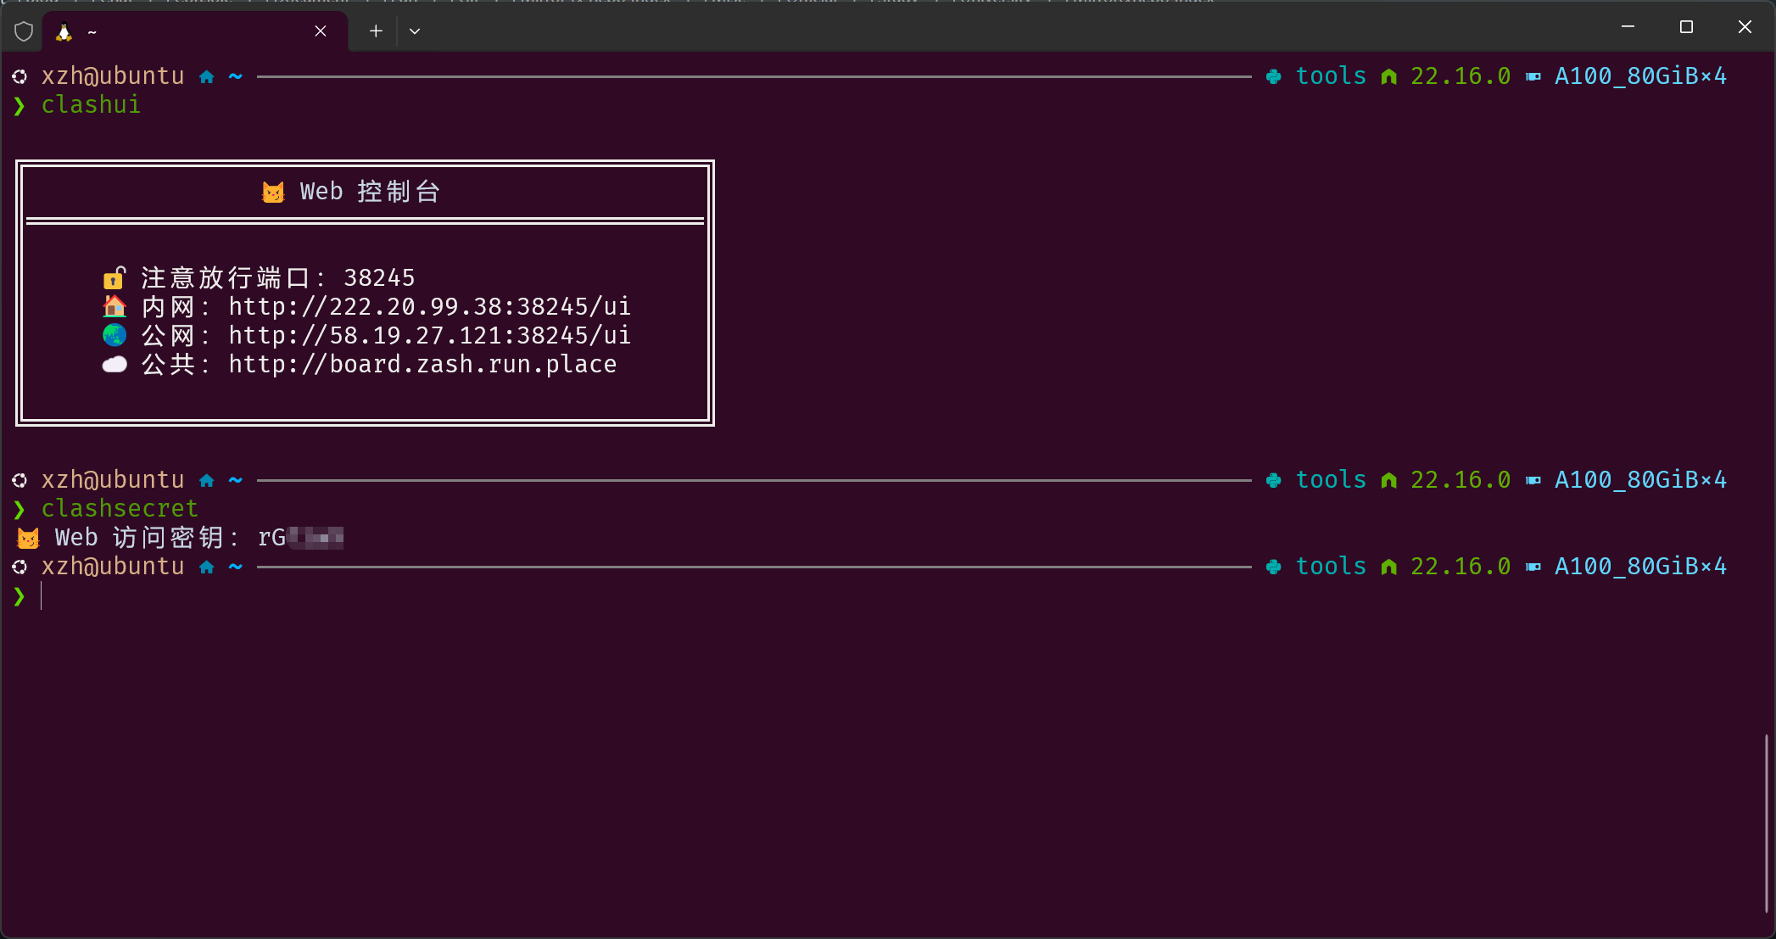1776x939 pixels.
Task: Close the "~" terminal tab
Action: tap(321, 31)
